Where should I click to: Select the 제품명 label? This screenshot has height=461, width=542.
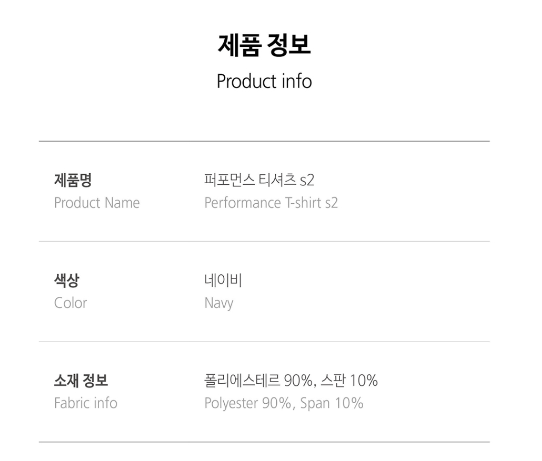(73, 181)
